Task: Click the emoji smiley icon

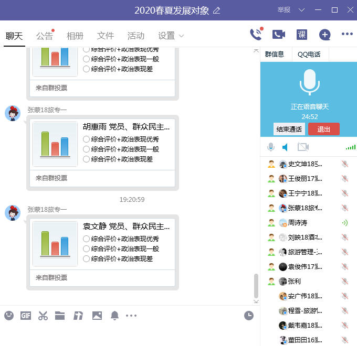Action: tap(9, 315)
